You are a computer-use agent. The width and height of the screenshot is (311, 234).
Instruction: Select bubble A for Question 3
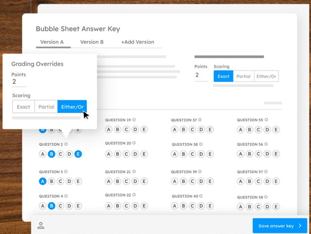[43, 181]
